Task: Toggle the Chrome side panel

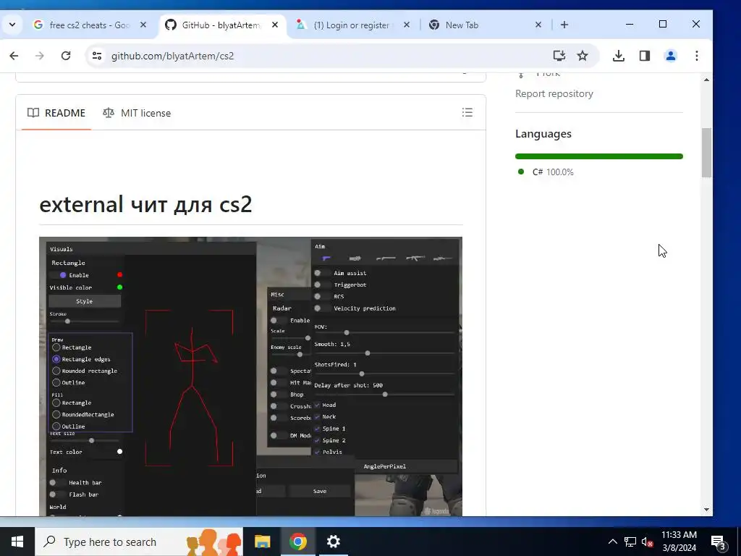Action: click(645, 56)
